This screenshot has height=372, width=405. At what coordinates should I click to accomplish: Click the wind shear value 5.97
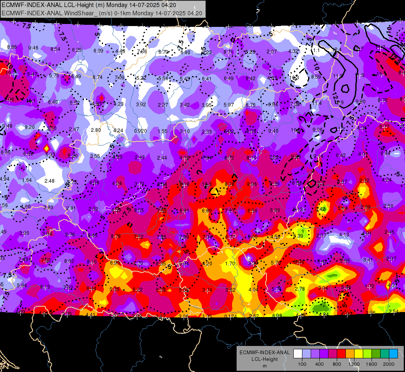[x=229, y=105]
